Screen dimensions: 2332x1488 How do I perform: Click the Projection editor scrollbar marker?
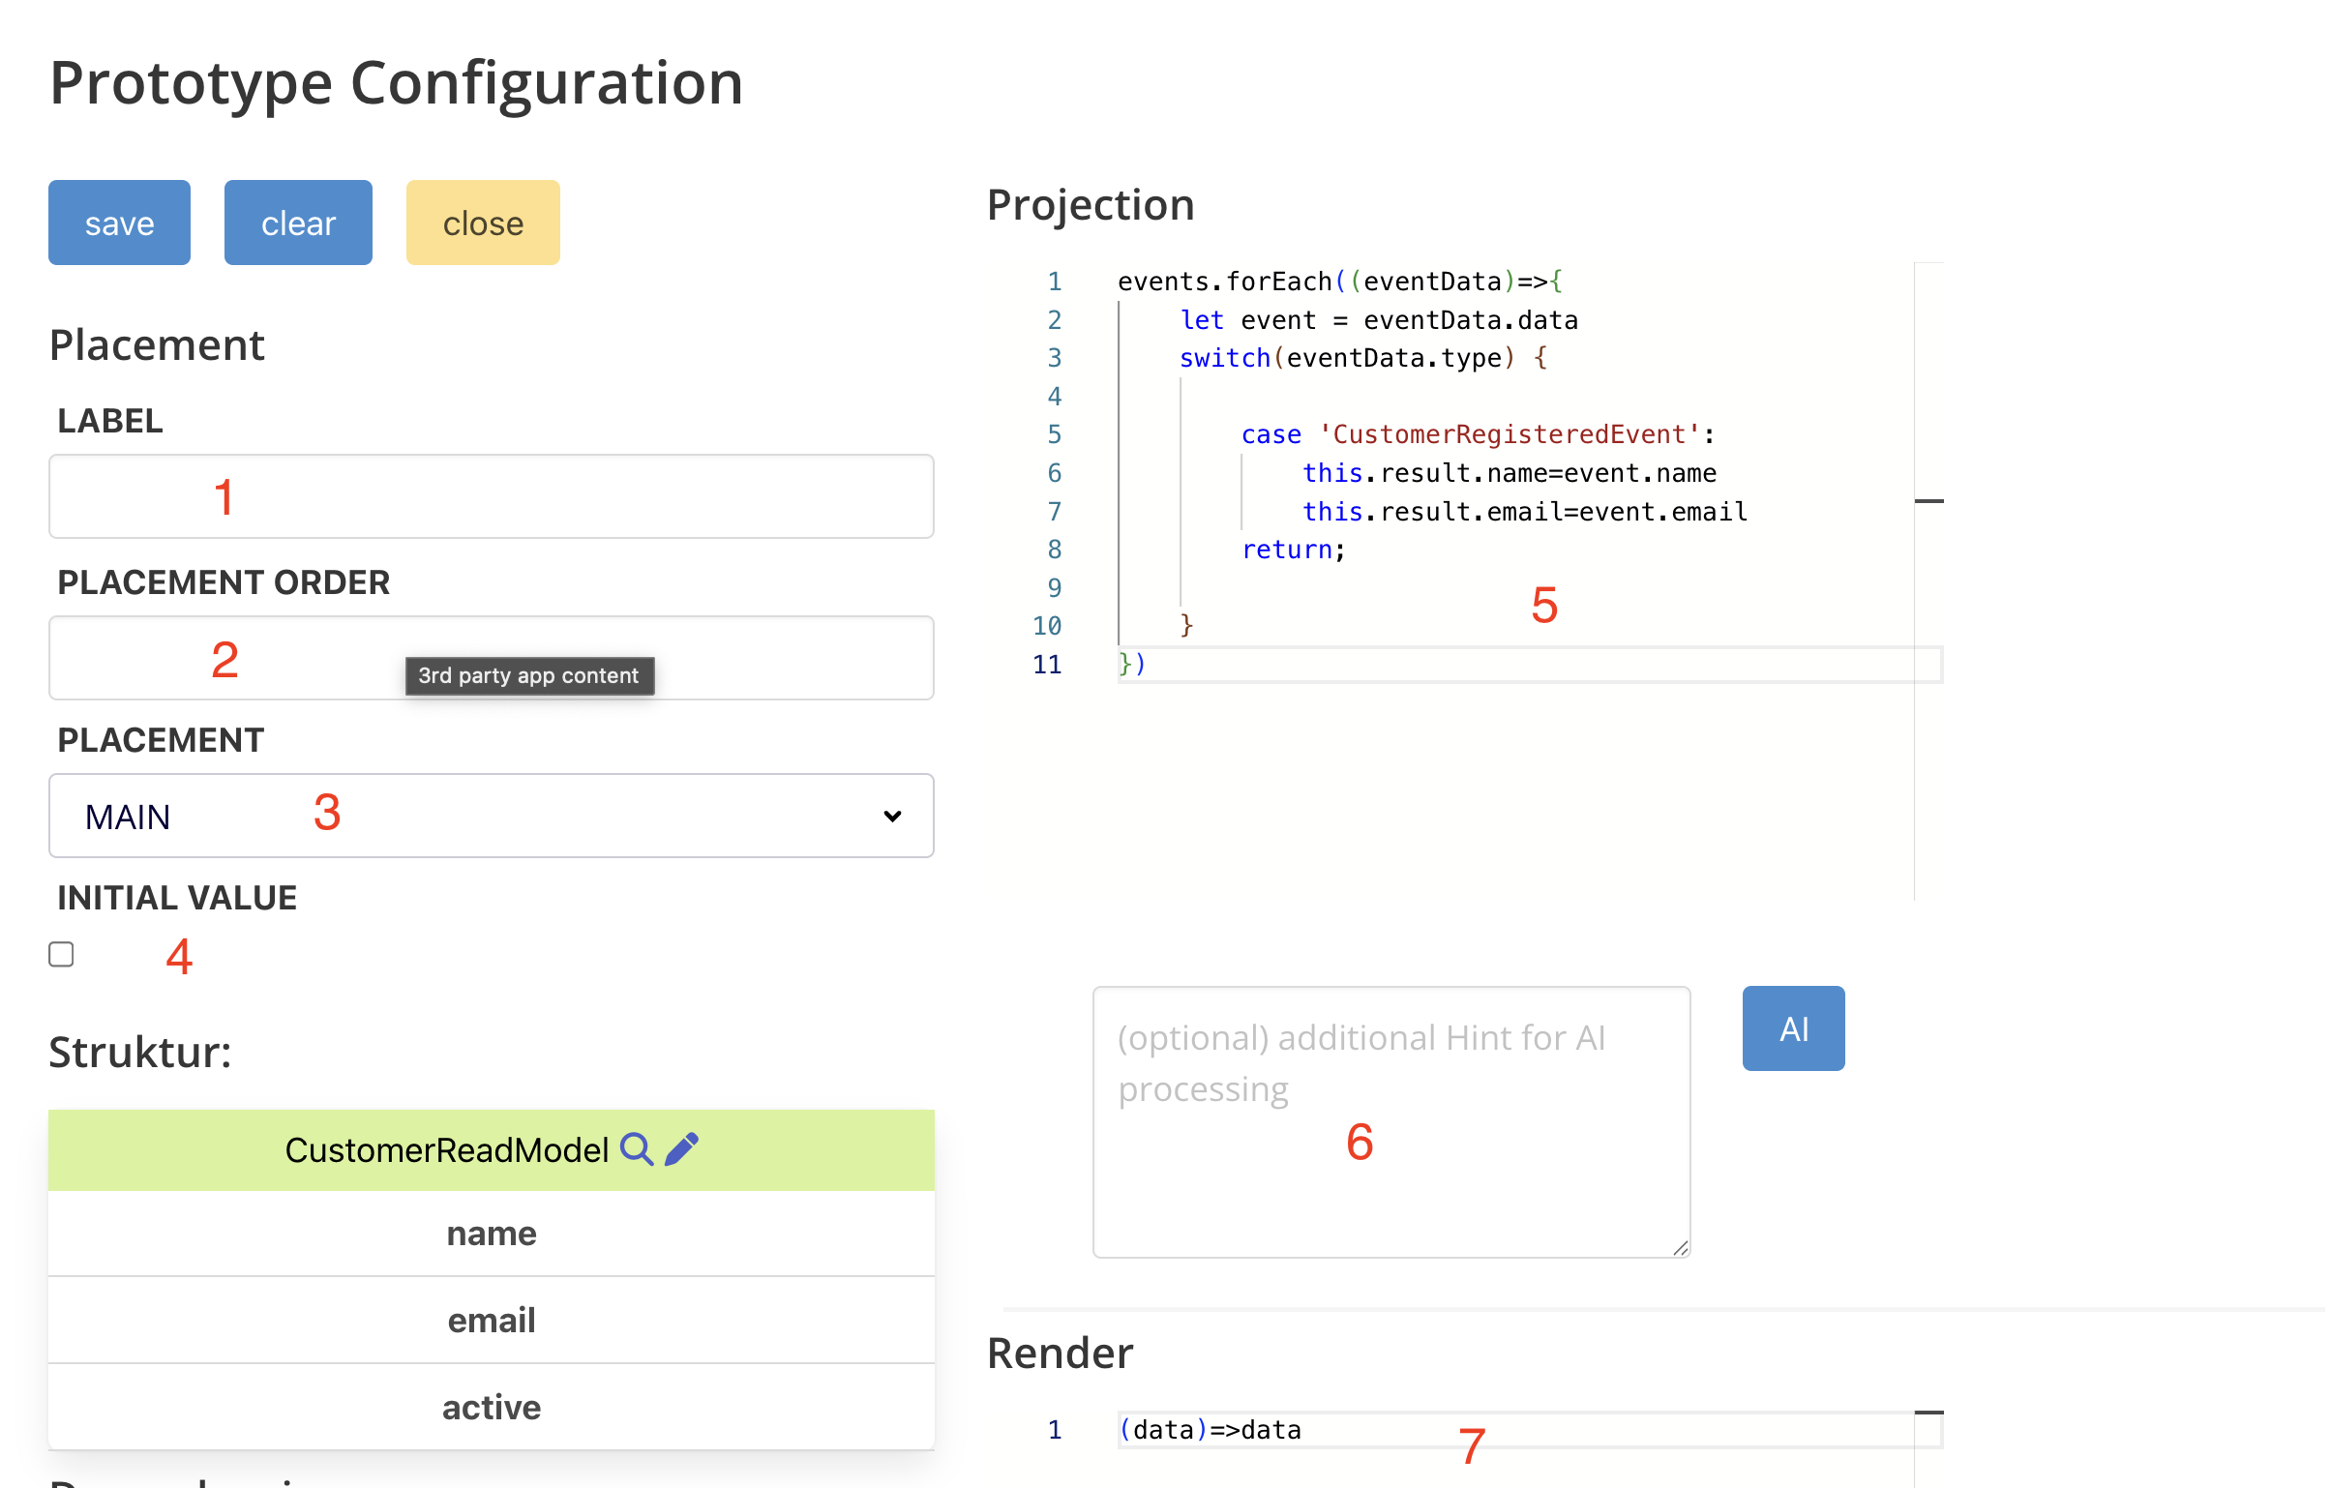1929,501
